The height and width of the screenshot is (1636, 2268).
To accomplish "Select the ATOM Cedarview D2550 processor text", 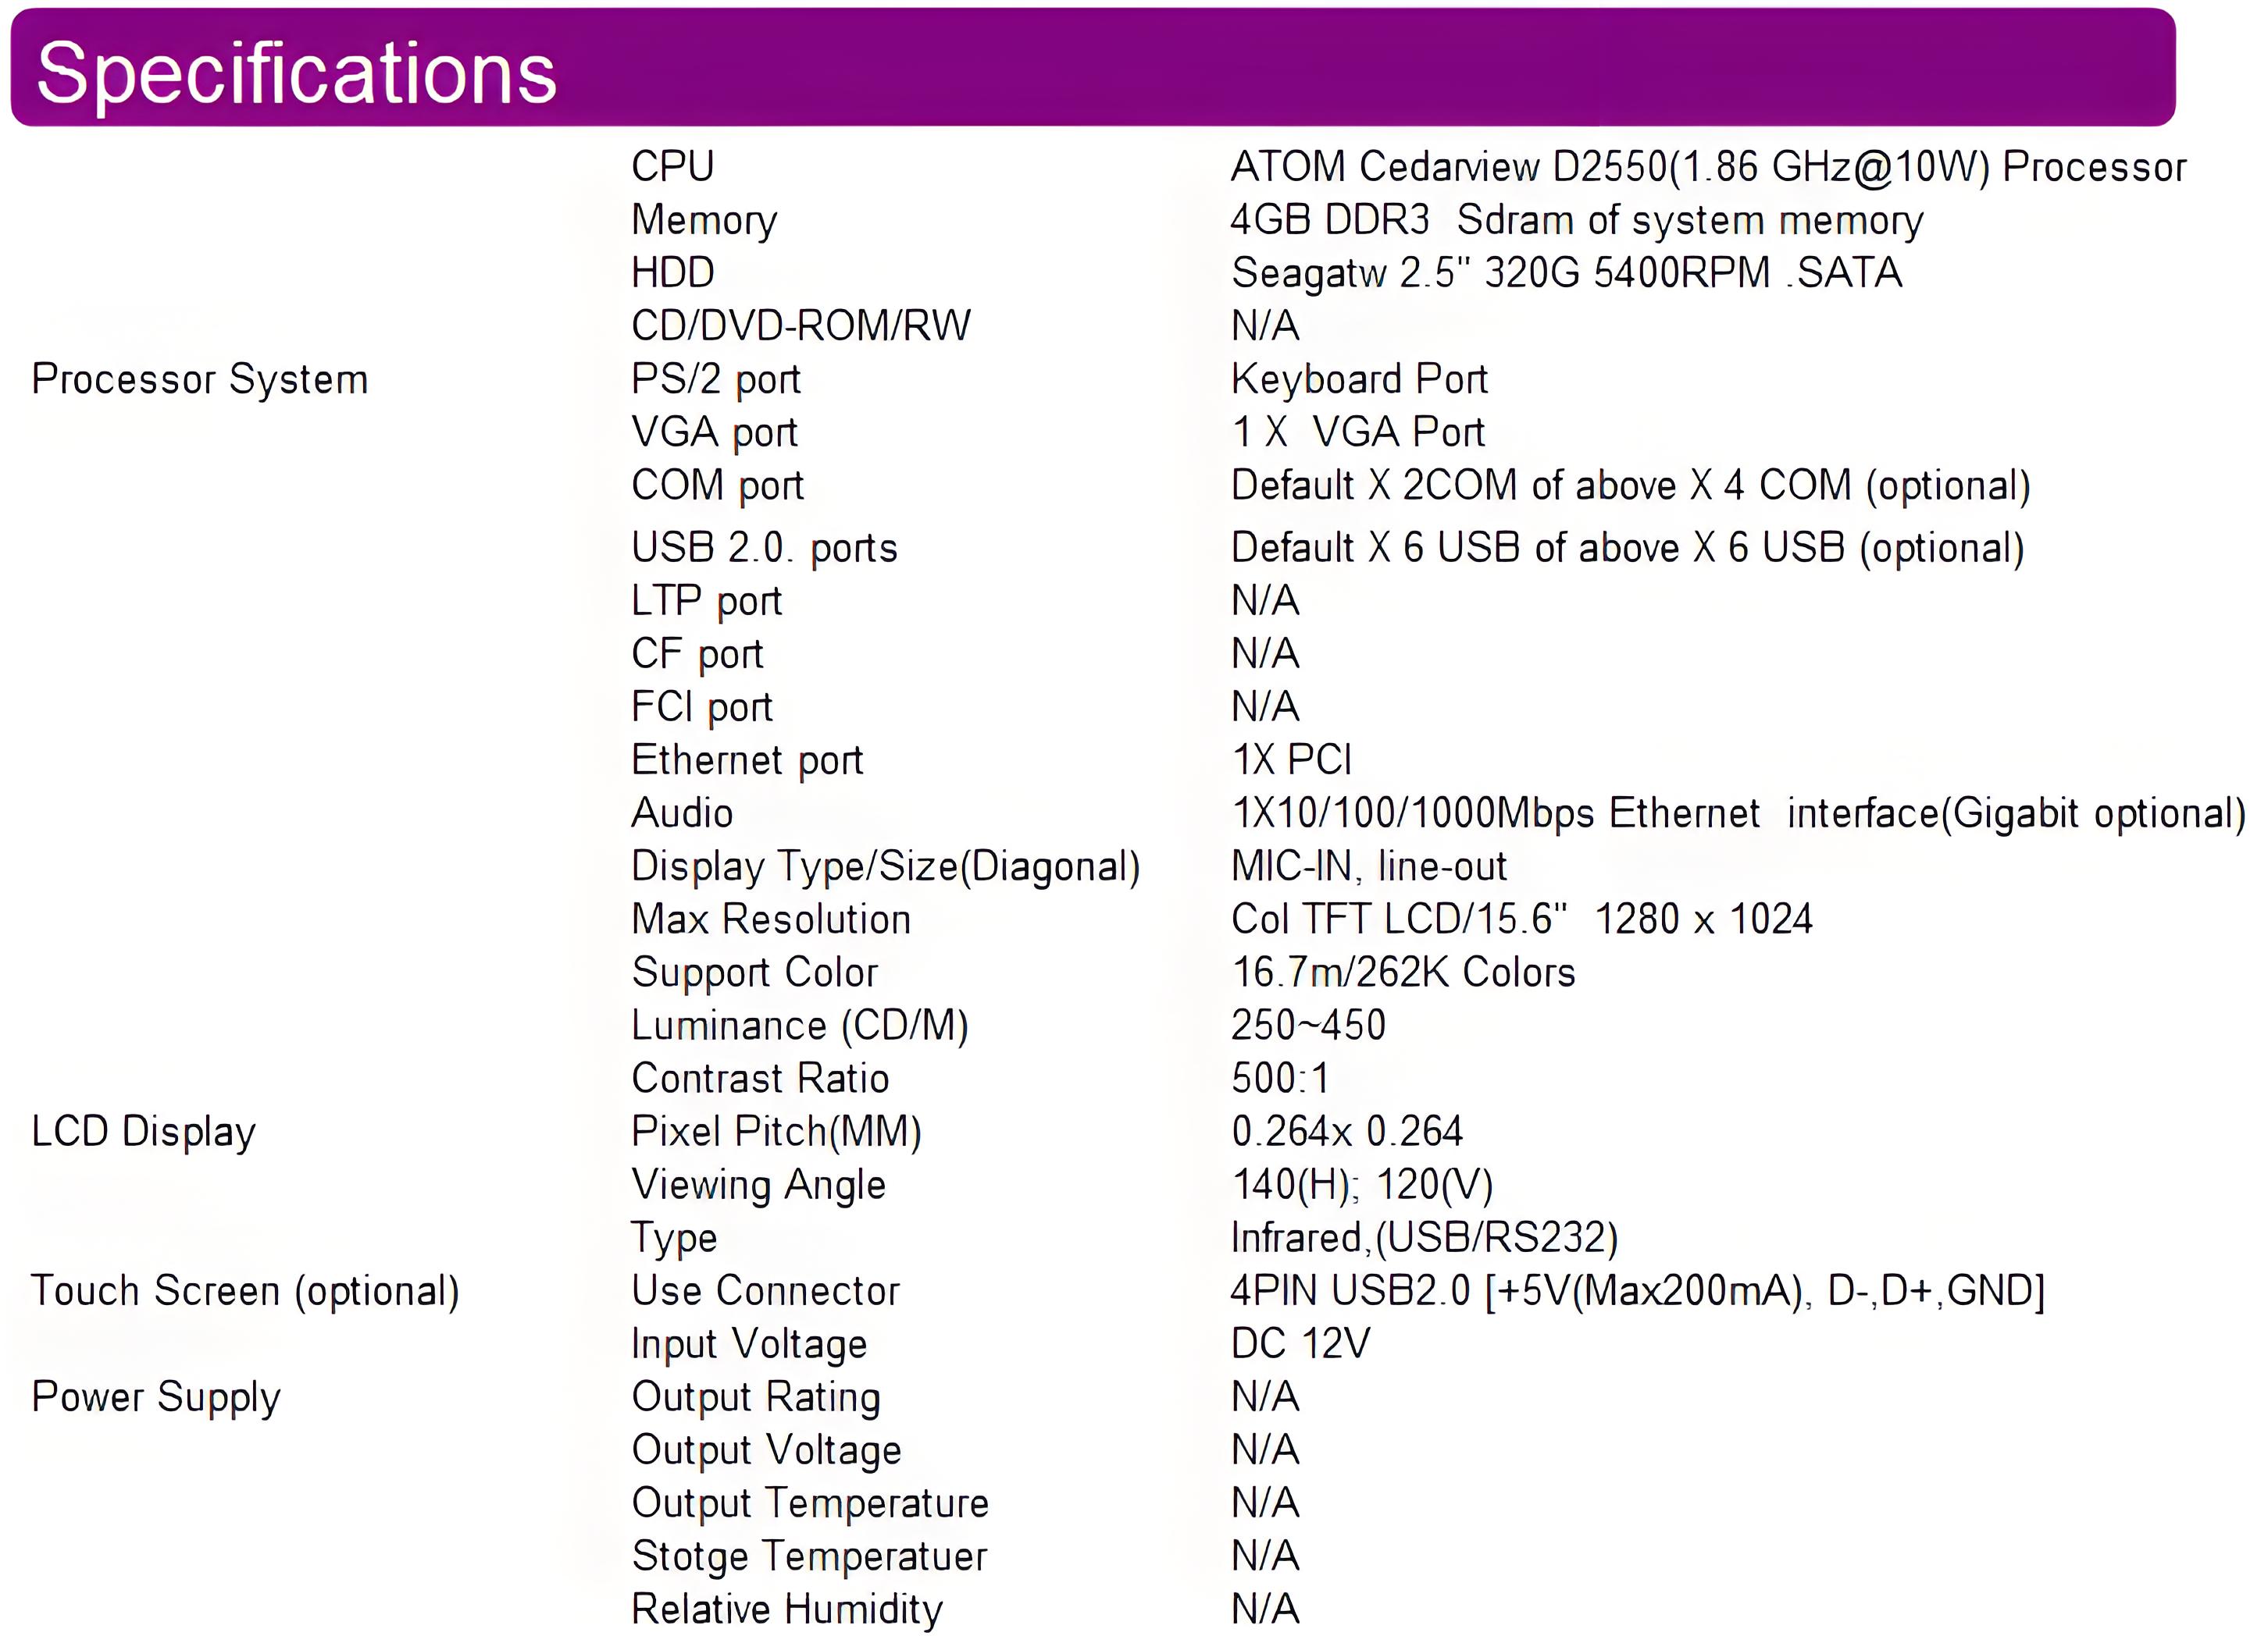I will (x=1708, y=167).
